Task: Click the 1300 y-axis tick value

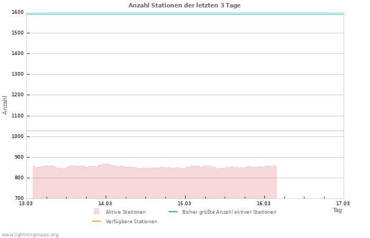Action: pyautogui.click(x=17, y=75)
